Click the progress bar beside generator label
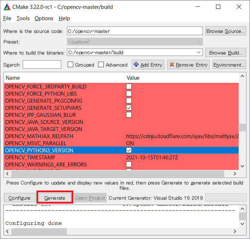The height and width of the screenshot is (239, 250). (226, 198)
